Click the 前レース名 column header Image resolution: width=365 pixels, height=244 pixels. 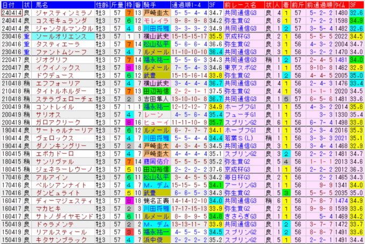click(x=244, y=5)
